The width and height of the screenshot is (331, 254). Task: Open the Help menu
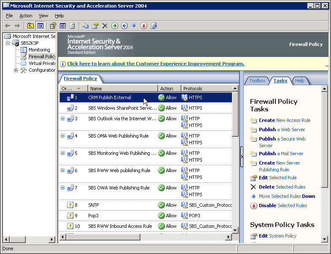coord(59,16)
